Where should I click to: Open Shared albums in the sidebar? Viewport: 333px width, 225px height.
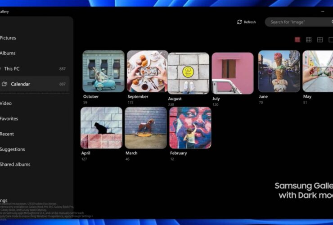(x=15, y=164)
